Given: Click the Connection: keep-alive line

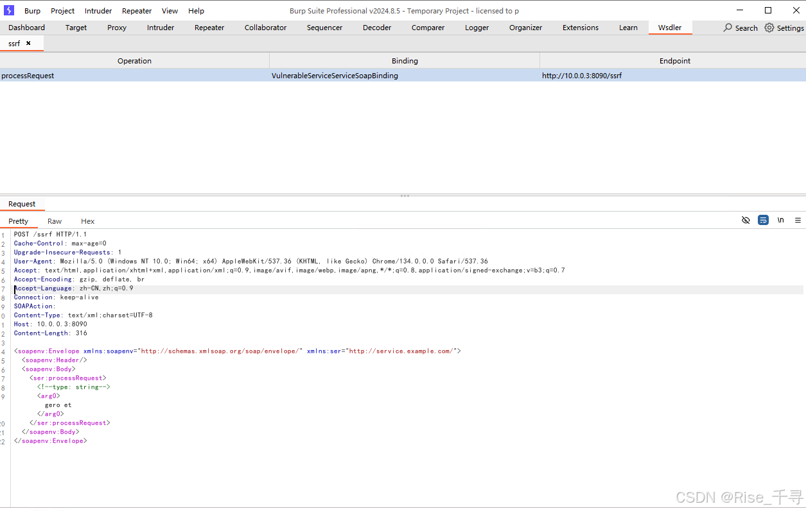Looking at the screenshot, I should tap(57, 297).
